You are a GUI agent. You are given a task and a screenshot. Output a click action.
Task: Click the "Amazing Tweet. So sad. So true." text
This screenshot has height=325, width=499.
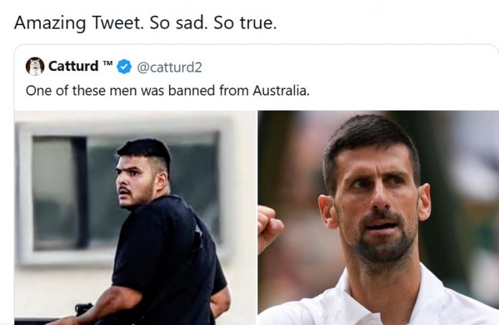click(145, 22)
